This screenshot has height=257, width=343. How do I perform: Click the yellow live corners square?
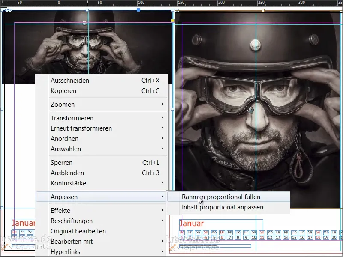click(173, 20)
